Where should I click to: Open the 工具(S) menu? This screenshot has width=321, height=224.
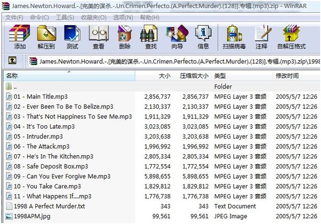65,18
